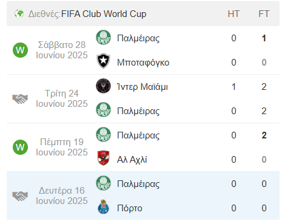282x221 pixels.
Task: Select the Δευτέρα 16 Ιουνίου 2025 match row
Action: click(x=143, y=195)
